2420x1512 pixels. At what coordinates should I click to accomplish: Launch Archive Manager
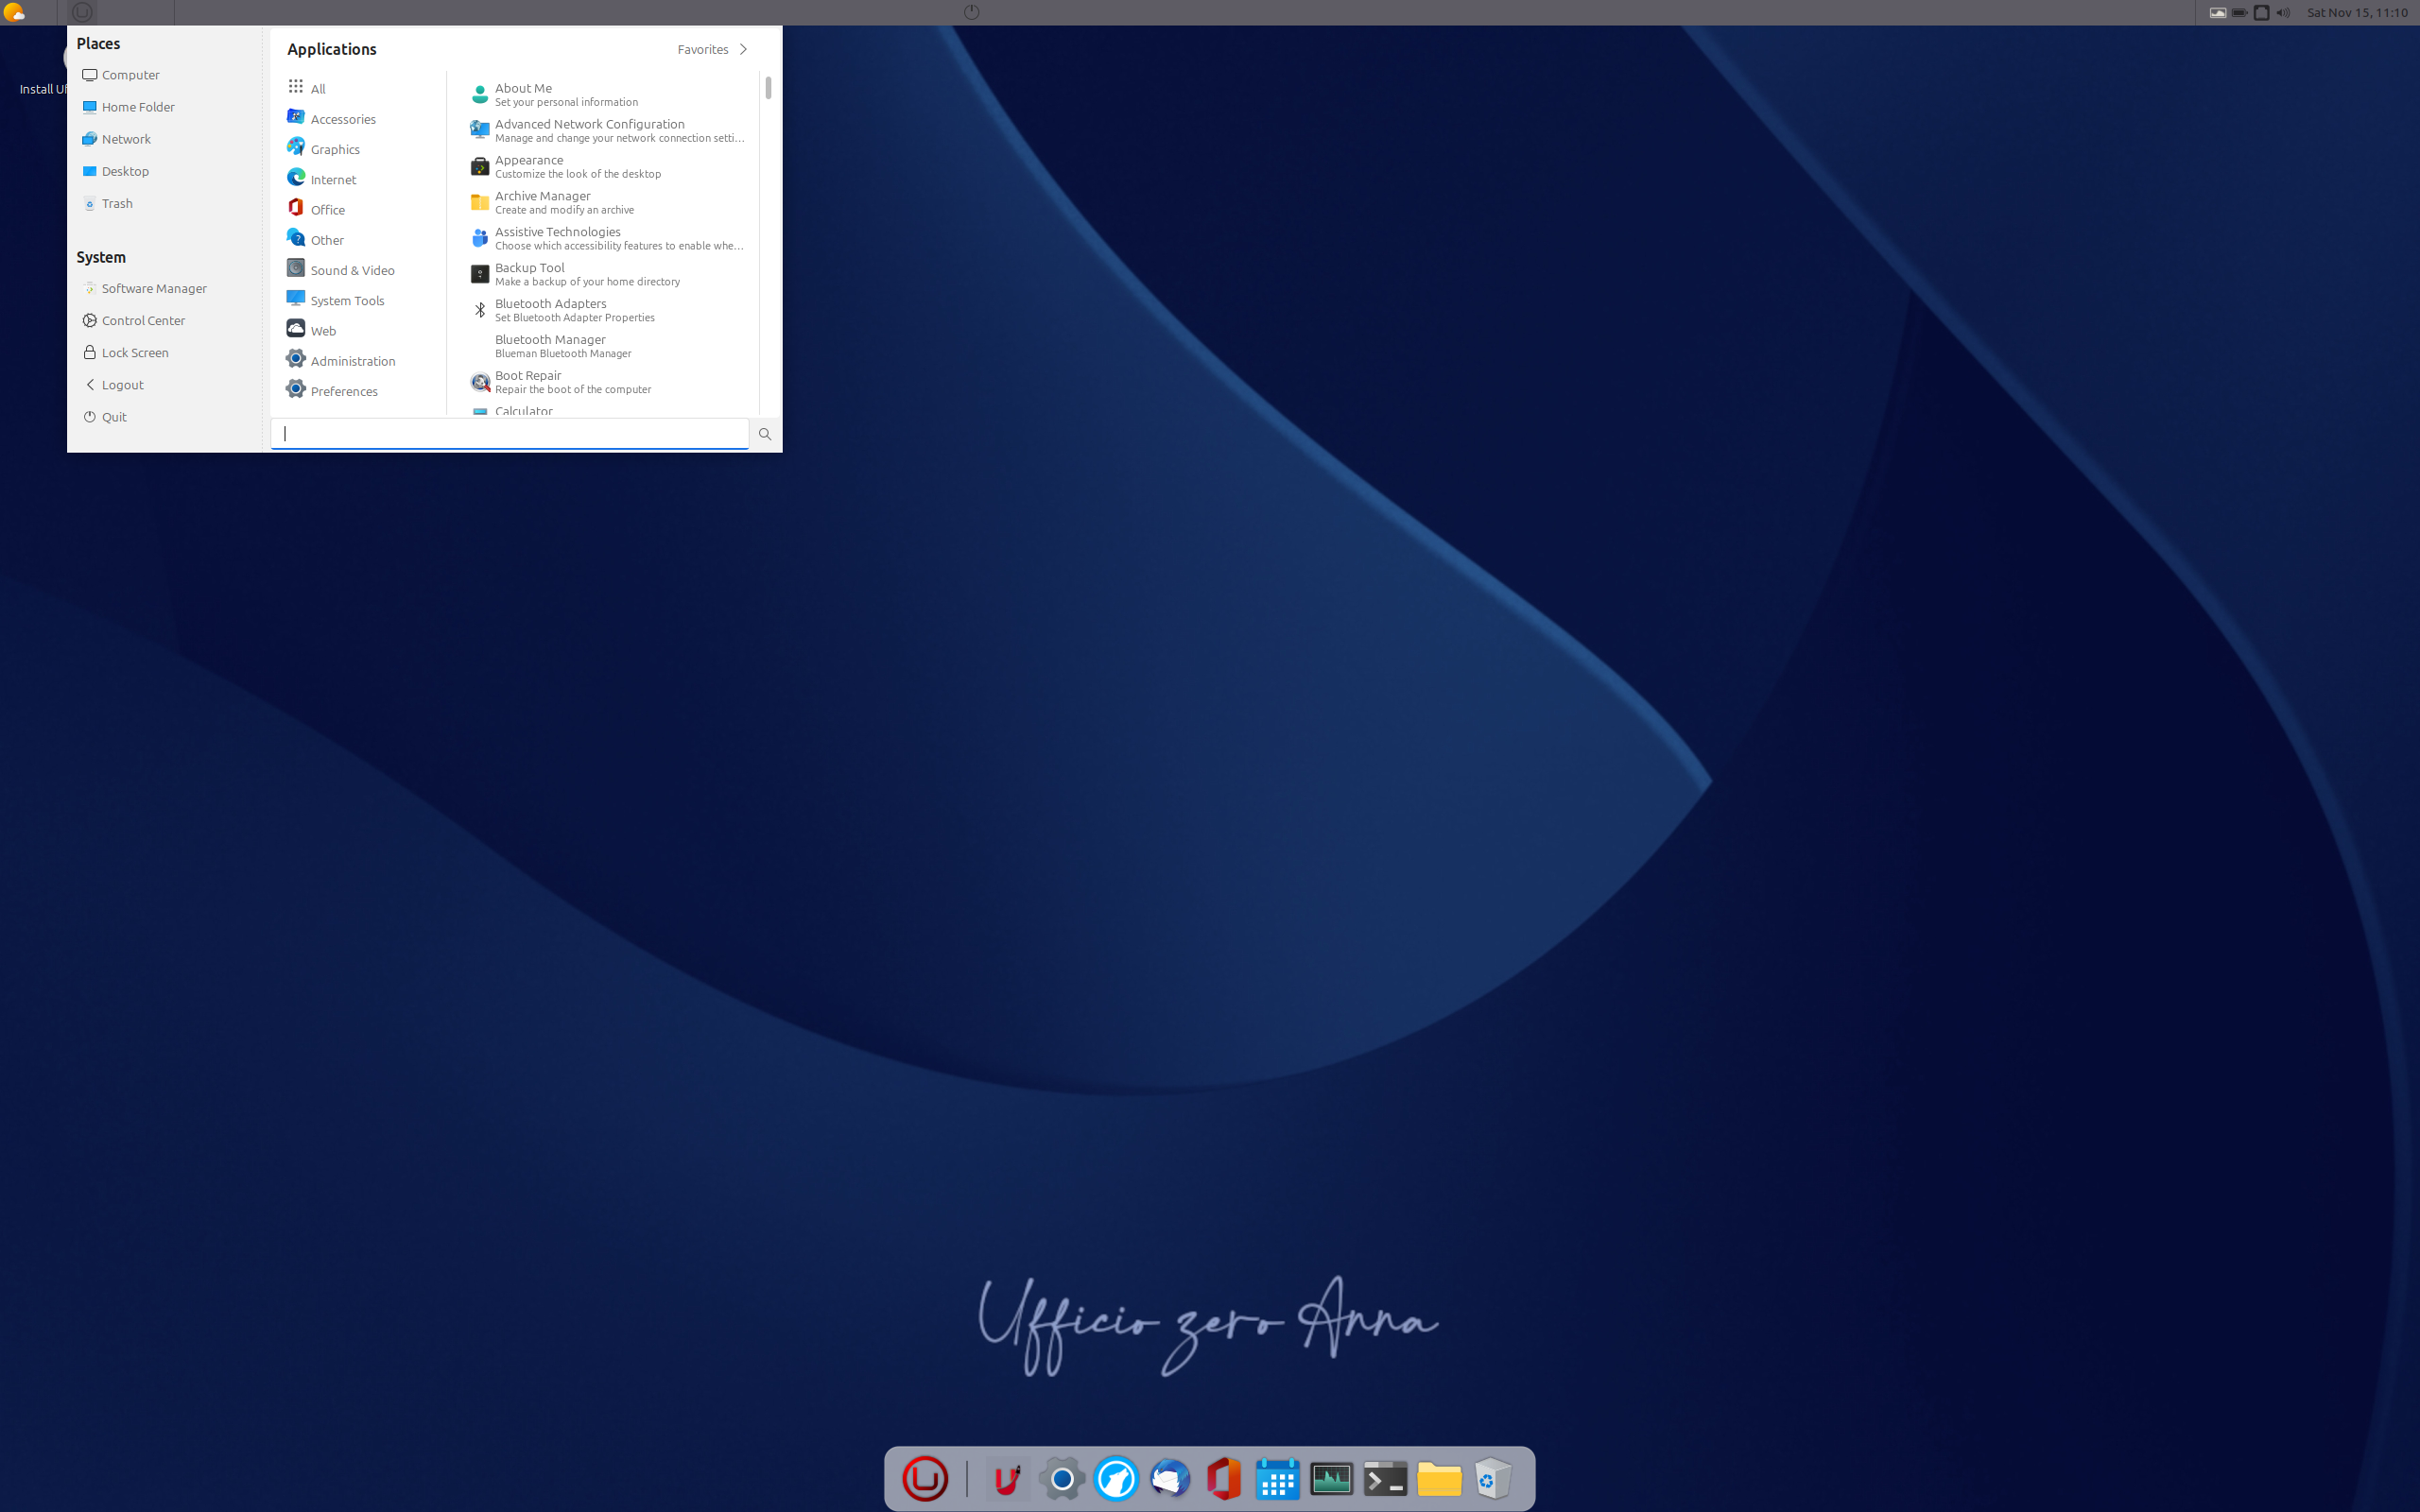point(608,202)
